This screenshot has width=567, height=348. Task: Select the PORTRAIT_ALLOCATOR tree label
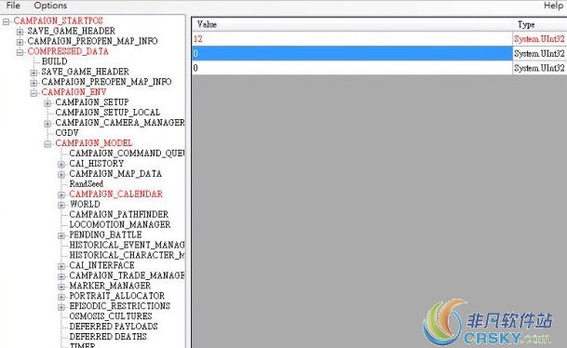(116, 296)
